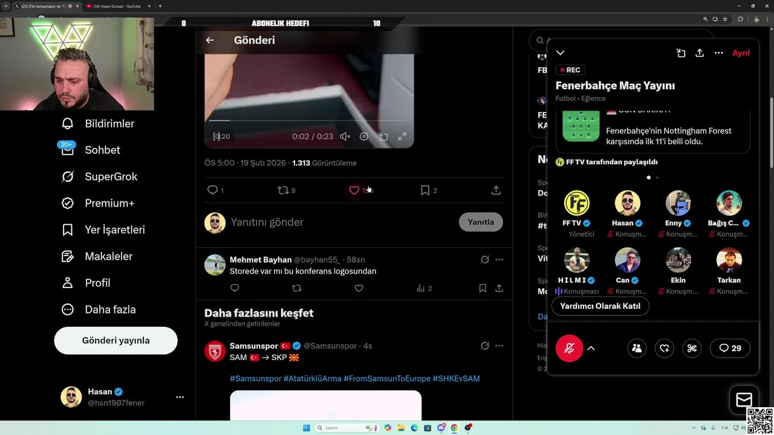Open SuperGrok from the sidebar
The width and height of the screenshot is (774, 435).
point(100,176)
